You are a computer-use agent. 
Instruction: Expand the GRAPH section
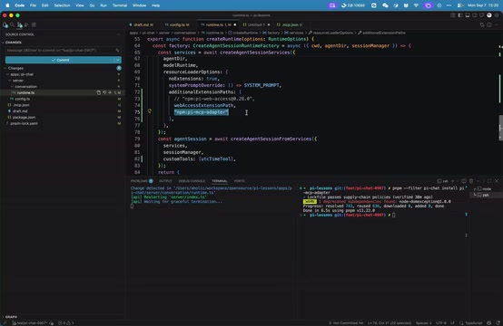[x=10, y=317]
